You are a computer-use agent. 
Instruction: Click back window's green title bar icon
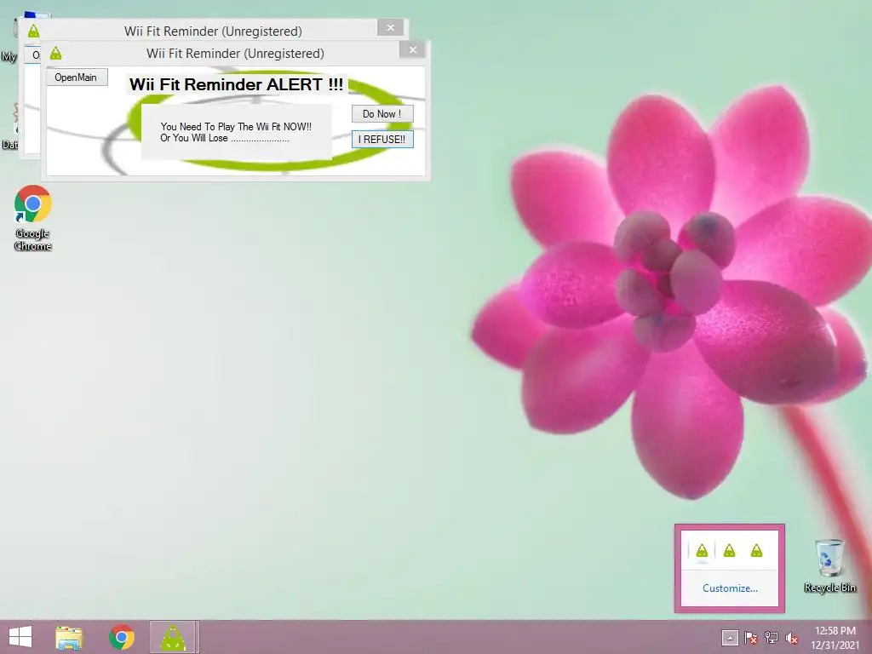point(33,32)
